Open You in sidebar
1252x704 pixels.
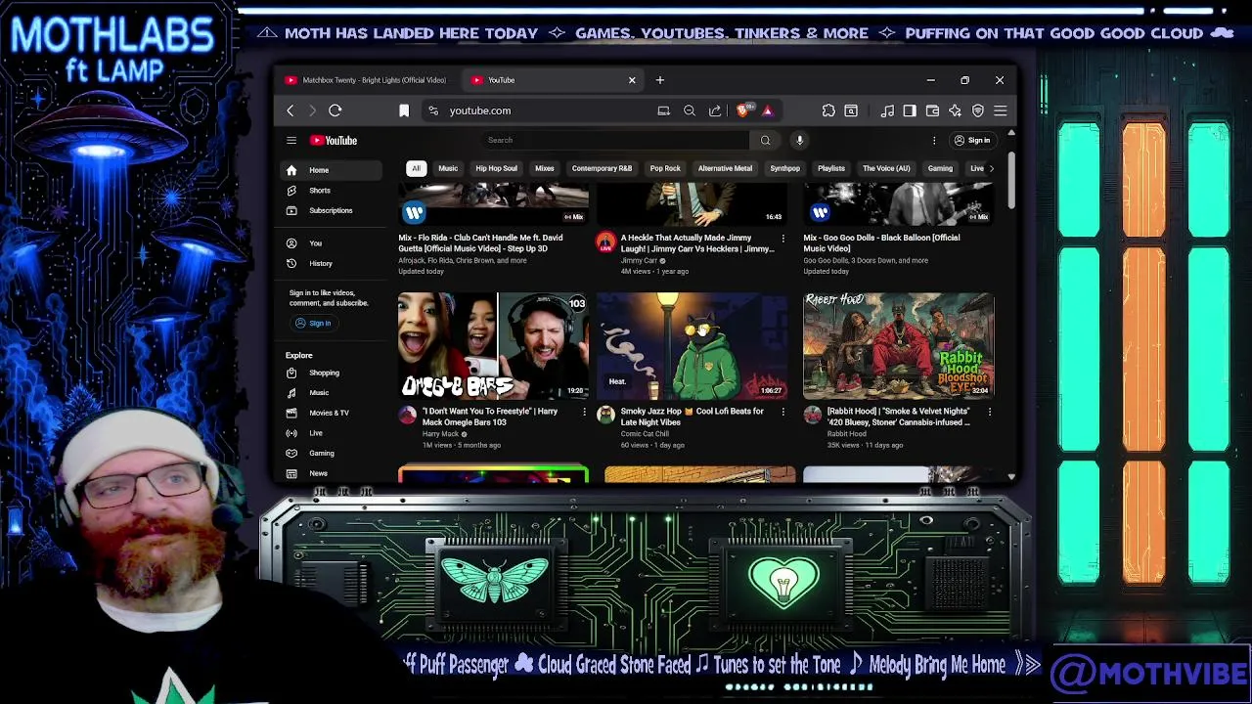[331, 243]
